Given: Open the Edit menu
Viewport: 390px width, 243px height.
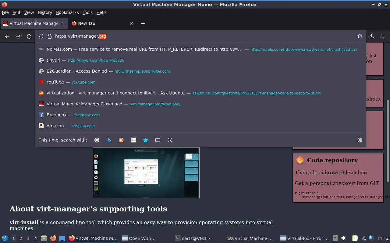Looking at the screenshot, I should tap(16, 12).
